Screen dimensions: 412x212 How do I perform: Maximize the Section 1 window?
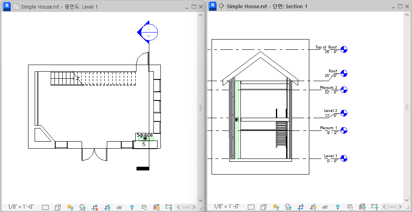pyautogui.click(x=400, y=7)
